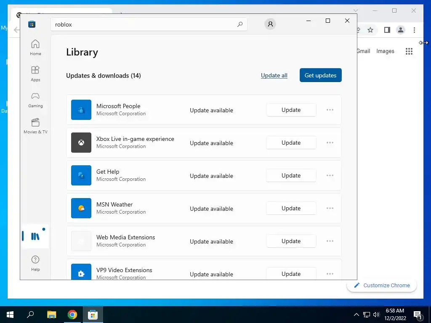Update MSN Weather app

point(291,208)
